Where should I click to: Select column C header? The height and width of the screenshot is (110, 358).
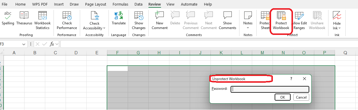point(55,53)
